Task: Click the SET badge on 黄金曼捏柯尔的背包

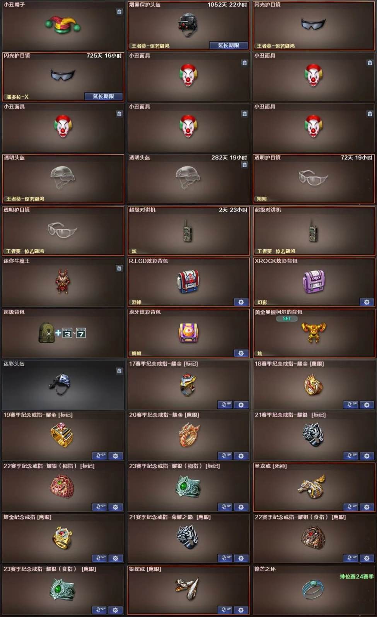Action: click(x=287, y=319)
